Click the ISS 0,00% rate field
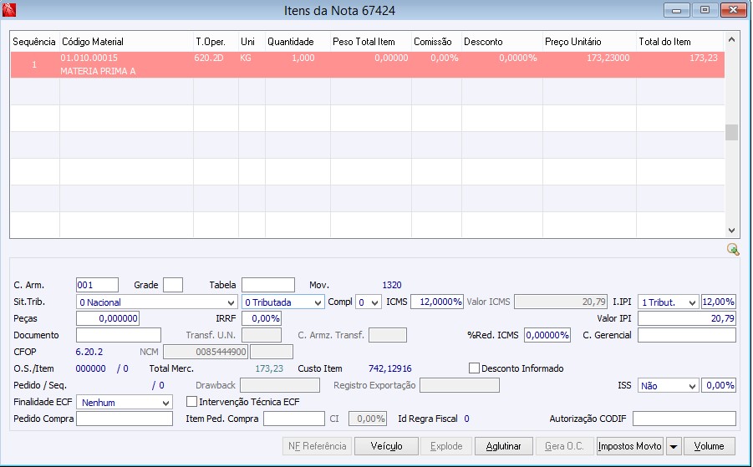This screenshot has height=467, width=753. click(719, 385)
